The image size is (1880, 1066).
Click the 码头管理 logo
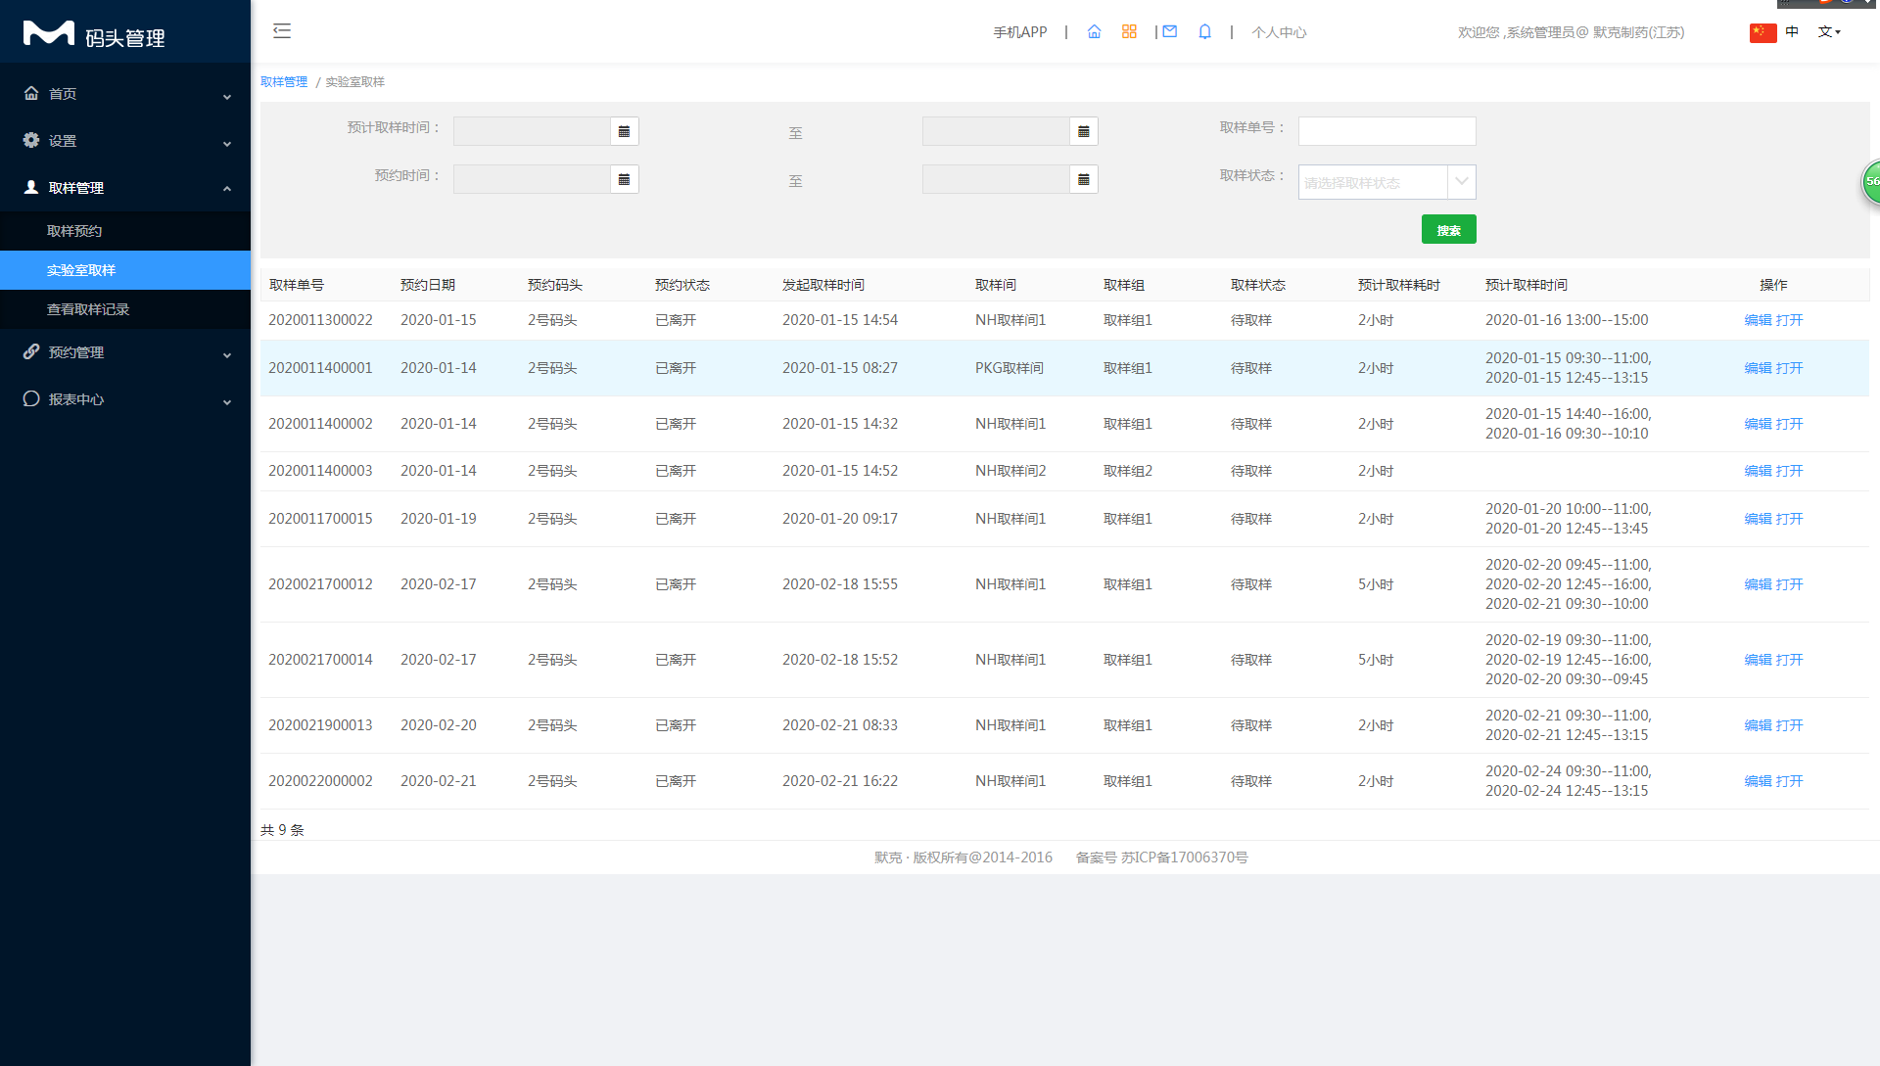(x=94, y=35)
